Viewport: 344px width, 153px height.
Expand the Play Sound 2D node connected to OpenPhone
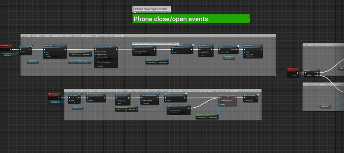25,54
